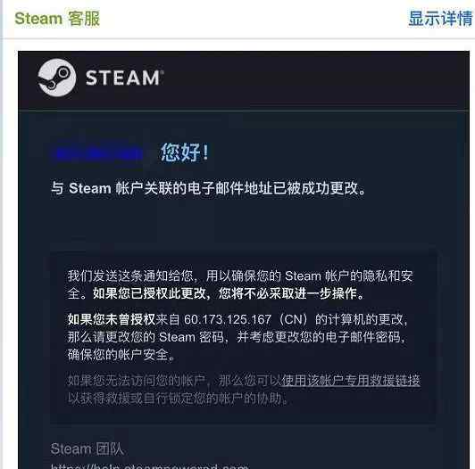Image resolution: width=475 pixels, height=469 pixels.
Task: Click the greyed 如果您无法访问您的帐户 text
Action: pyautogui.click(x=137, y=380)
